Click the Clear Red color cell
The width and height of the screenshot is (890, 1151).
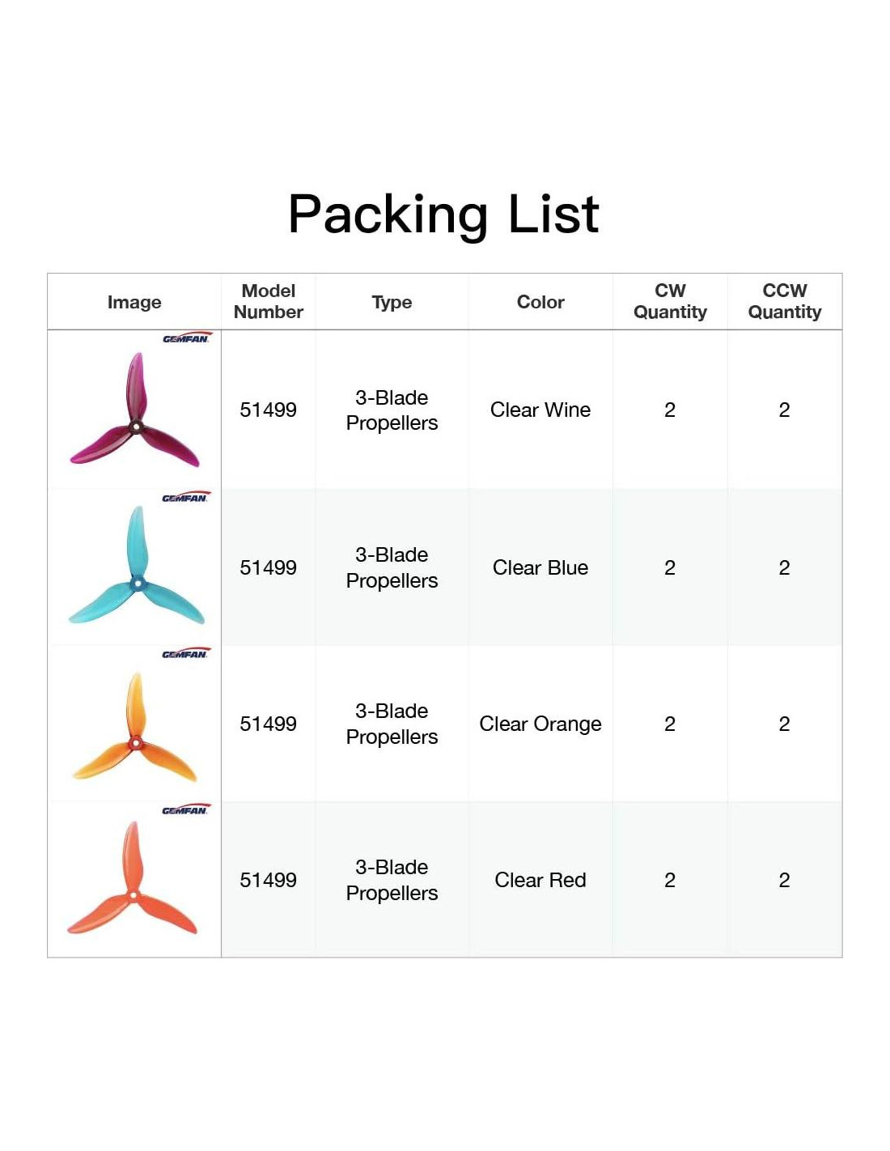click(540, 881)
